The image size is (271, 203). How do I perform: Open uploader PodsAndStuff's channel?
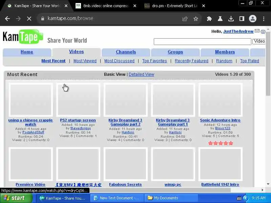point(33,132)
